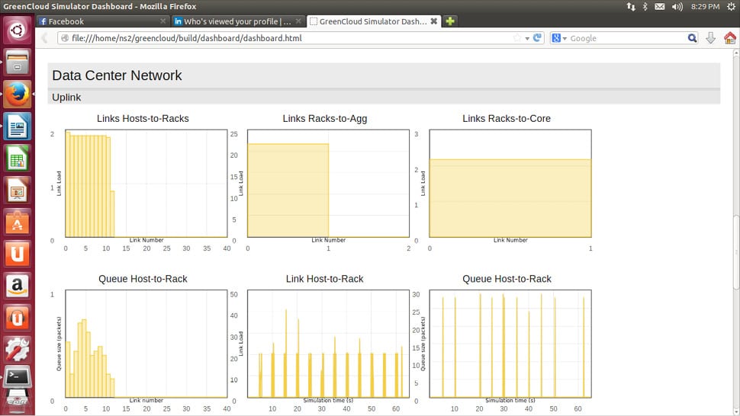Open LibreOffice Writer from the launcher
740x416 pixels.
(x=17, y=126)
